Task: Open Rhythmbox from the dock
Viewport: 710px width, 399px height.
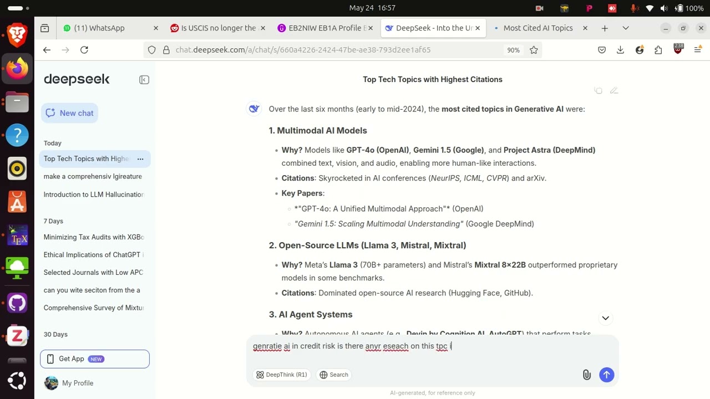Action: click(17, 169)
